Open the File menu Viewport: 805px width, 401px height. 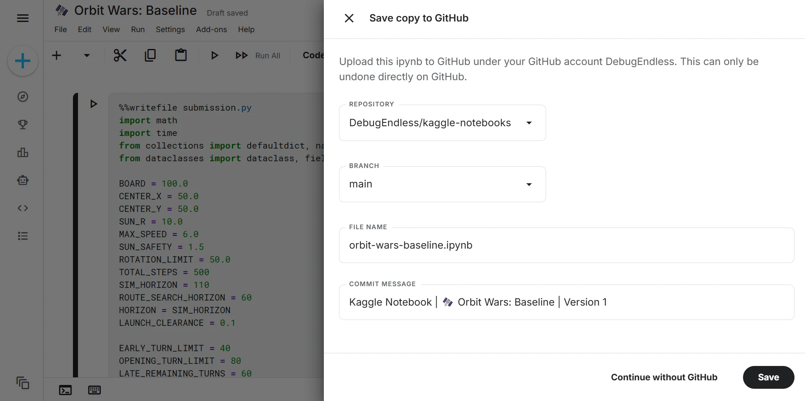coord(61,30)
